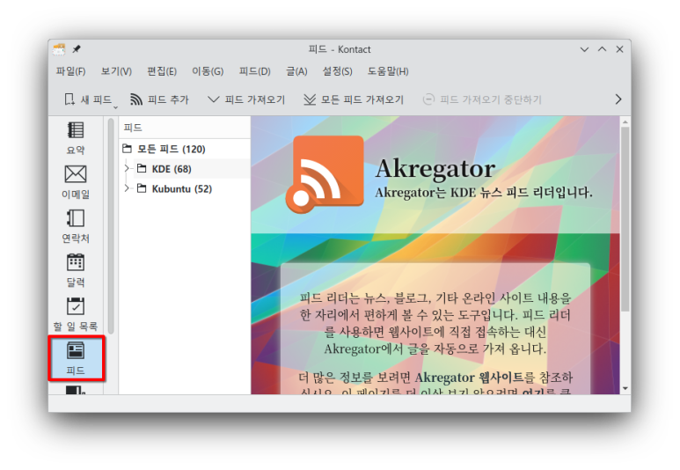680x470 pixels.
Task: Open the 달력 calendar module
Action: 76,270
